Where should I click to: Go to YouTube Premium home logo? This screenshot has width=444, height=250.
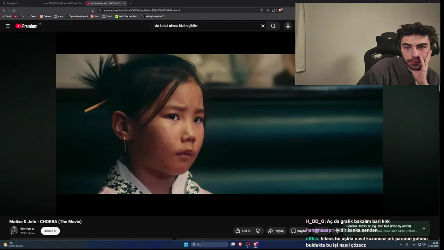27,26
